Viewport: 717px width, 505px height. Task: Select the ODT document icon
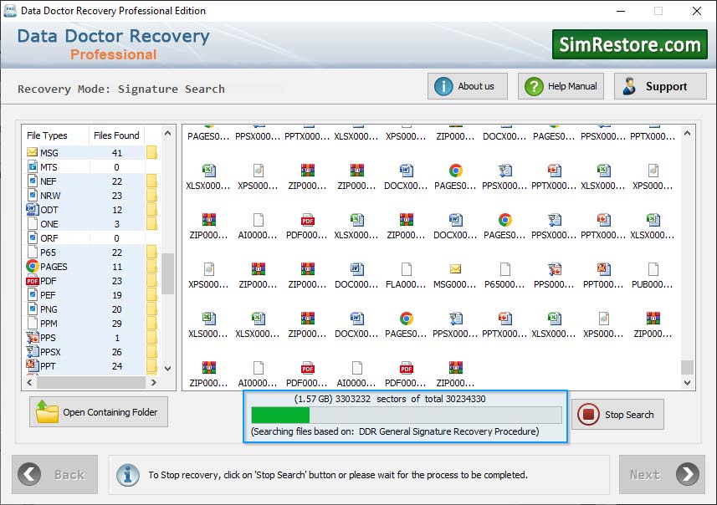pyautogui.click(x=32, y=209)
